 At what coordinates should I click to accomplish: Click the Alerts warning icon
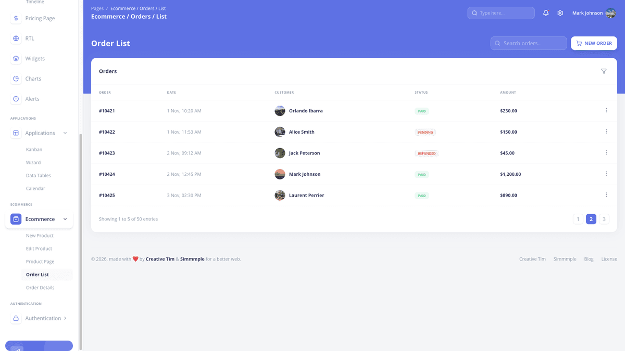15,98
